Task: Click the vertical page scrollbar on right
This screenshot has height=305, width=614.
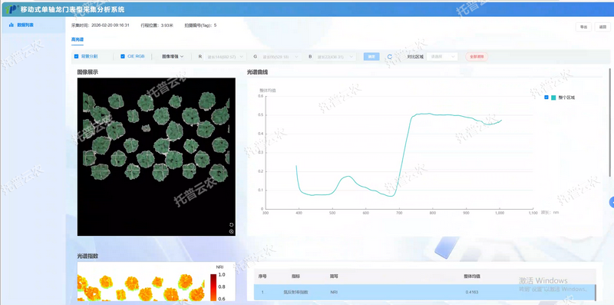Action: [x=609, y=122]
